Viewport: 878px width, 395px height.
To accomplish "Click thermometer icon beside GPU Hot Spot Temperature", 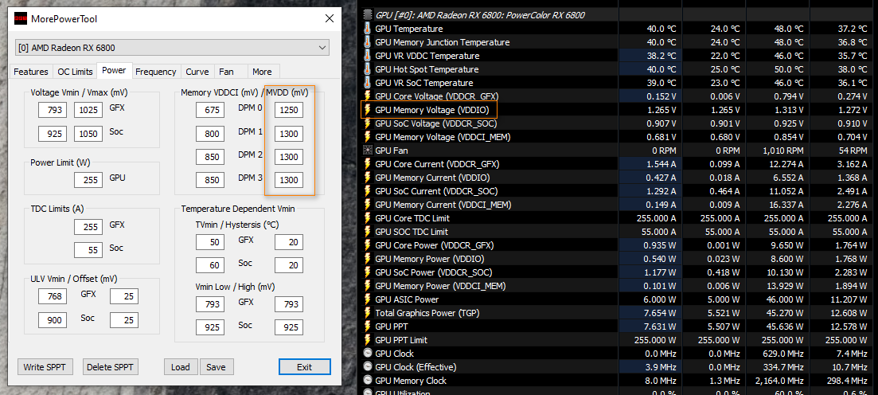I will pyautogui.click(x=367, y=69).
